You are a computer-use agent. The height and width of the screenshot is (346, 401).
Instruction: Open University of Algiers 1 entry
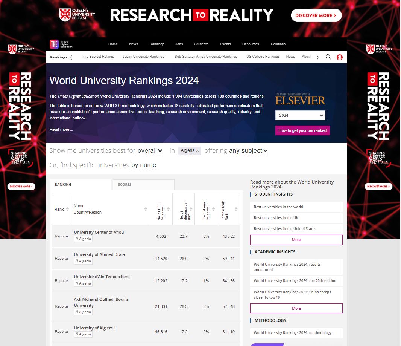pyautogui.click(x=95, y=328)
